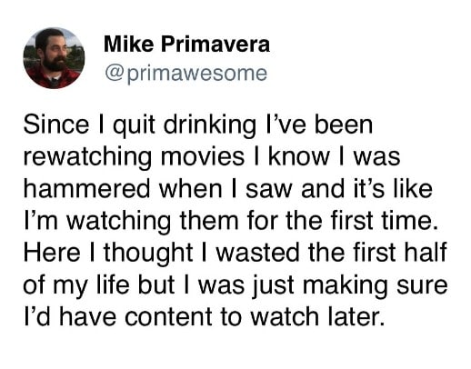
Task: Click the word 'life' in the tweet
Action: [x=113, y=285]
